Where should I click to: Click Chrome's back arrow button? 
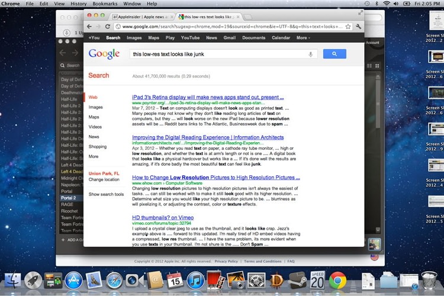(89, 27)
